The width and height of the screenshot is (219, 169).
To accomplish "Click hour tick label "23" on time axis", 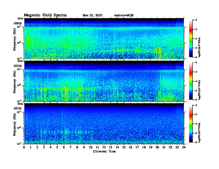I will coord(177,147).
